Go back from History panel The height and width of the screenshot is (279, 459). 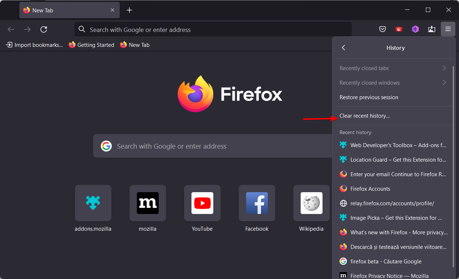coord(343,48)
